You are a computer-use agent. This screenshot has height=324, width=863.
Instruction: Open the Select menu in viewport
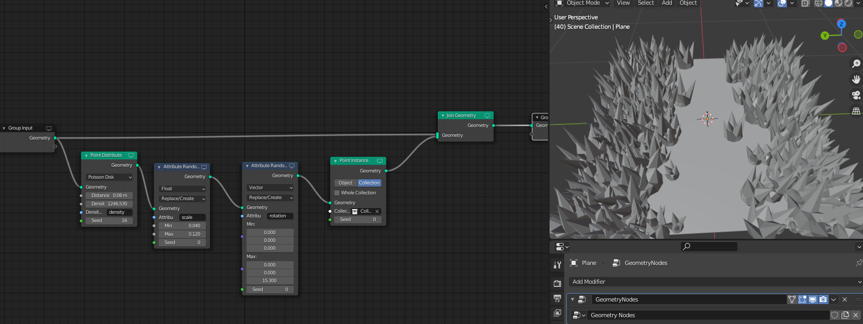pyautogui.click(x=646, y=3)
